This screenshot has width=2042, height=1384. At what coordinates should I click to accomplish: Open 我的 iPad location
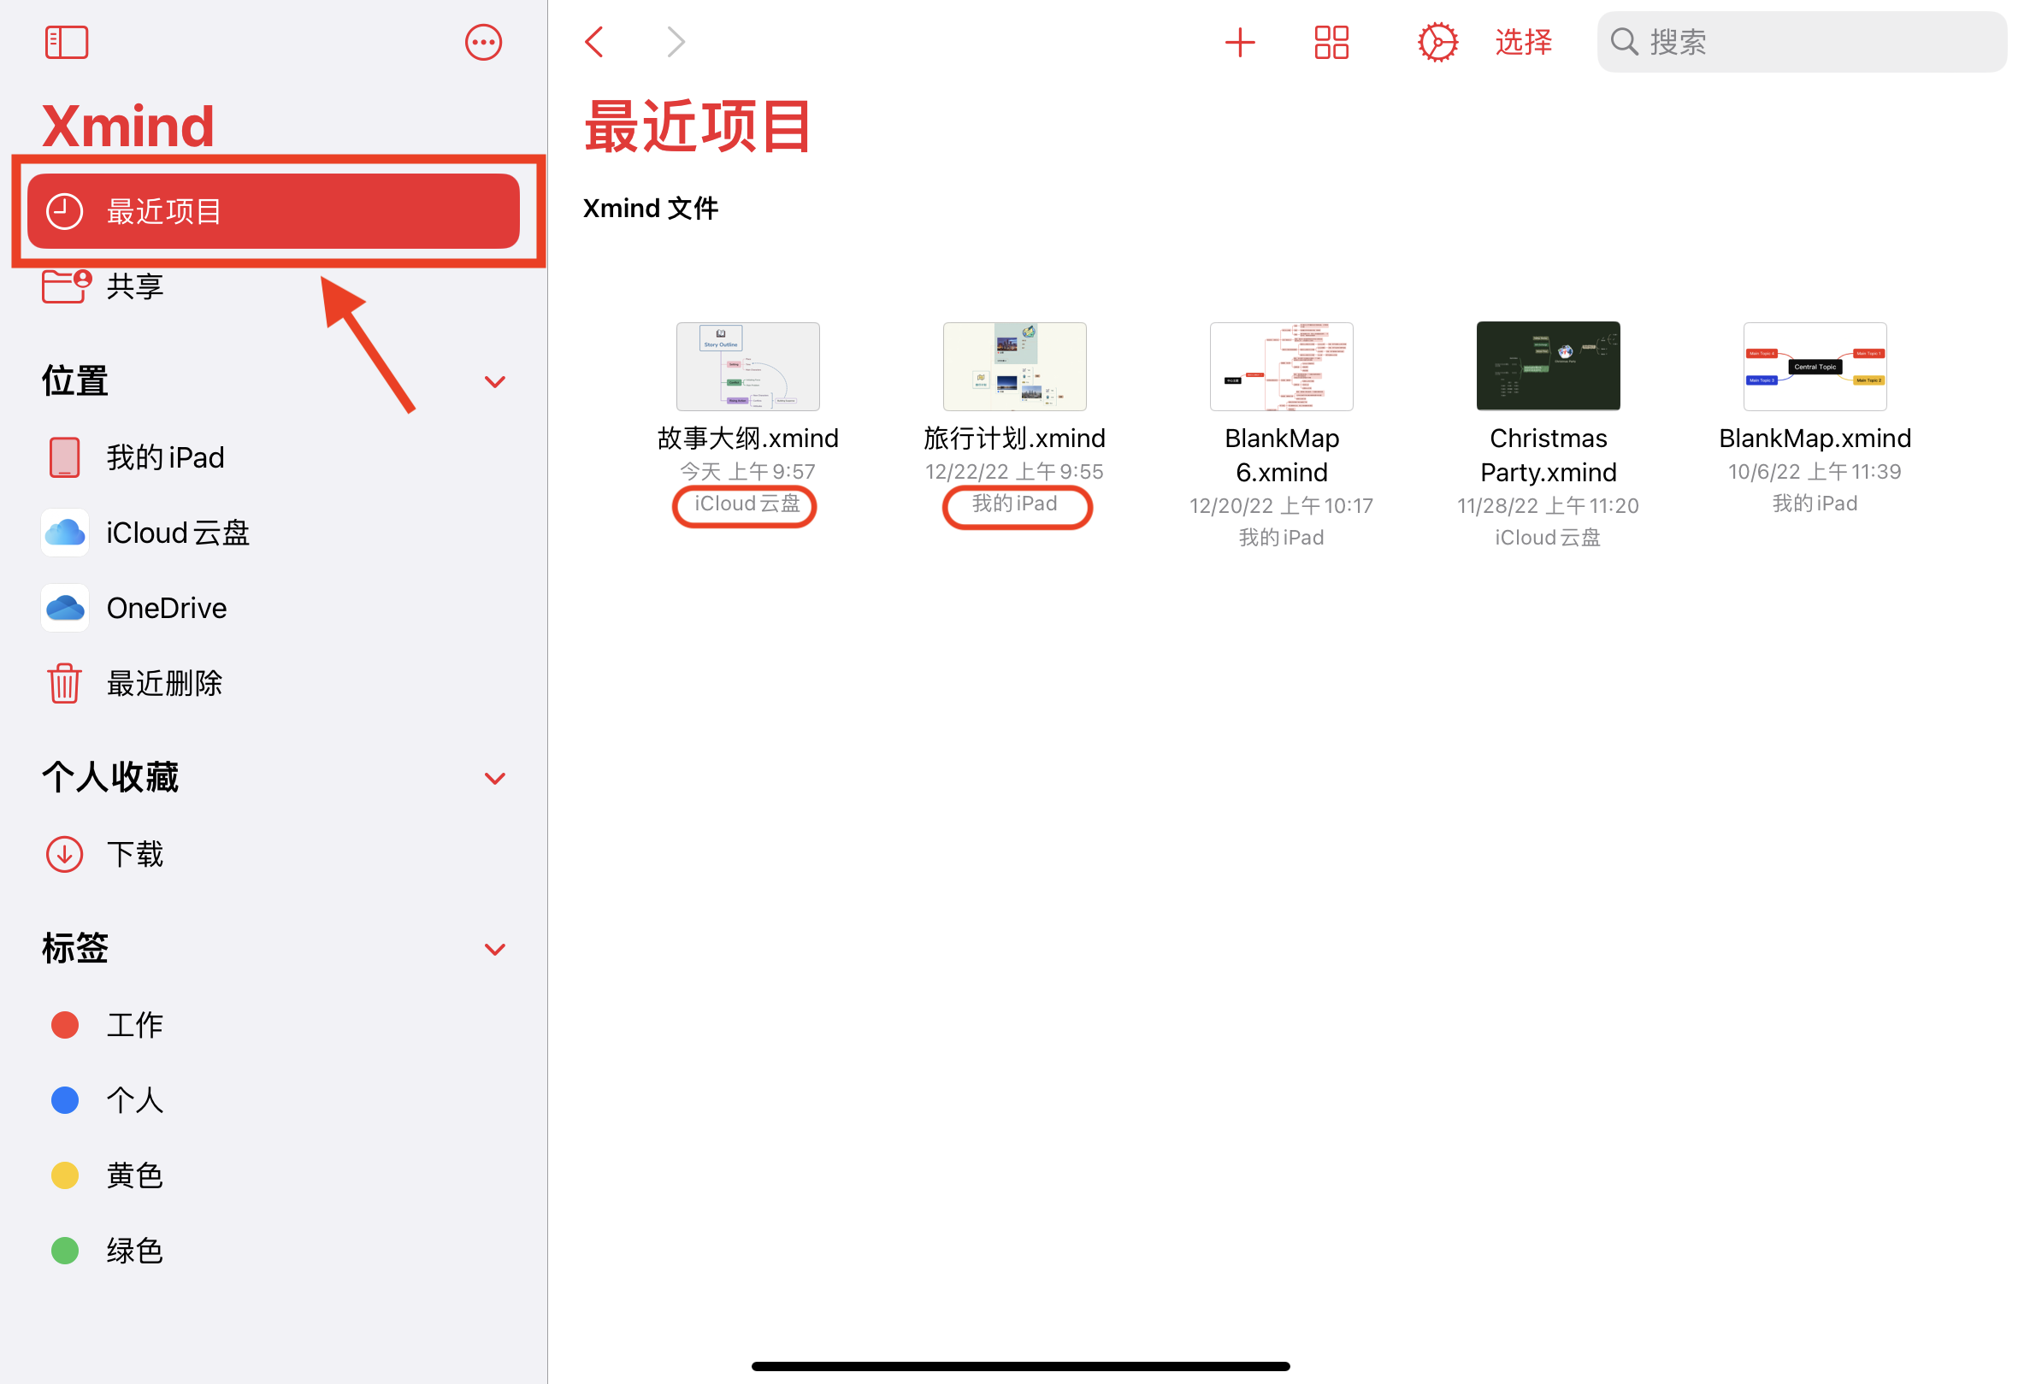(x=274, y=457)
